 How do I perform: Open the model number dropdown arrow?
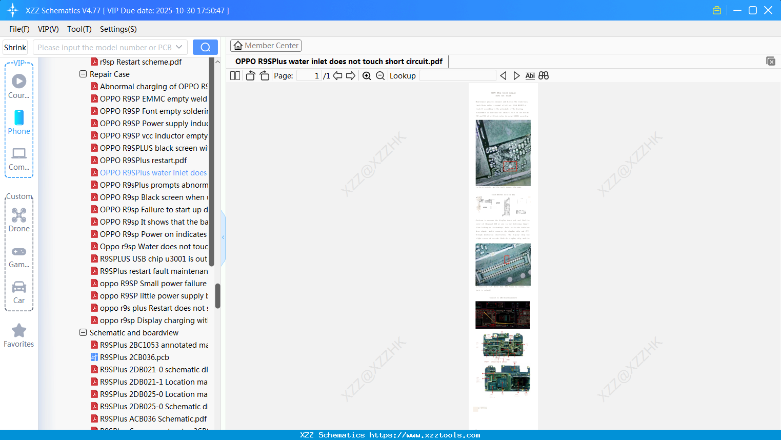click(179, 47)
